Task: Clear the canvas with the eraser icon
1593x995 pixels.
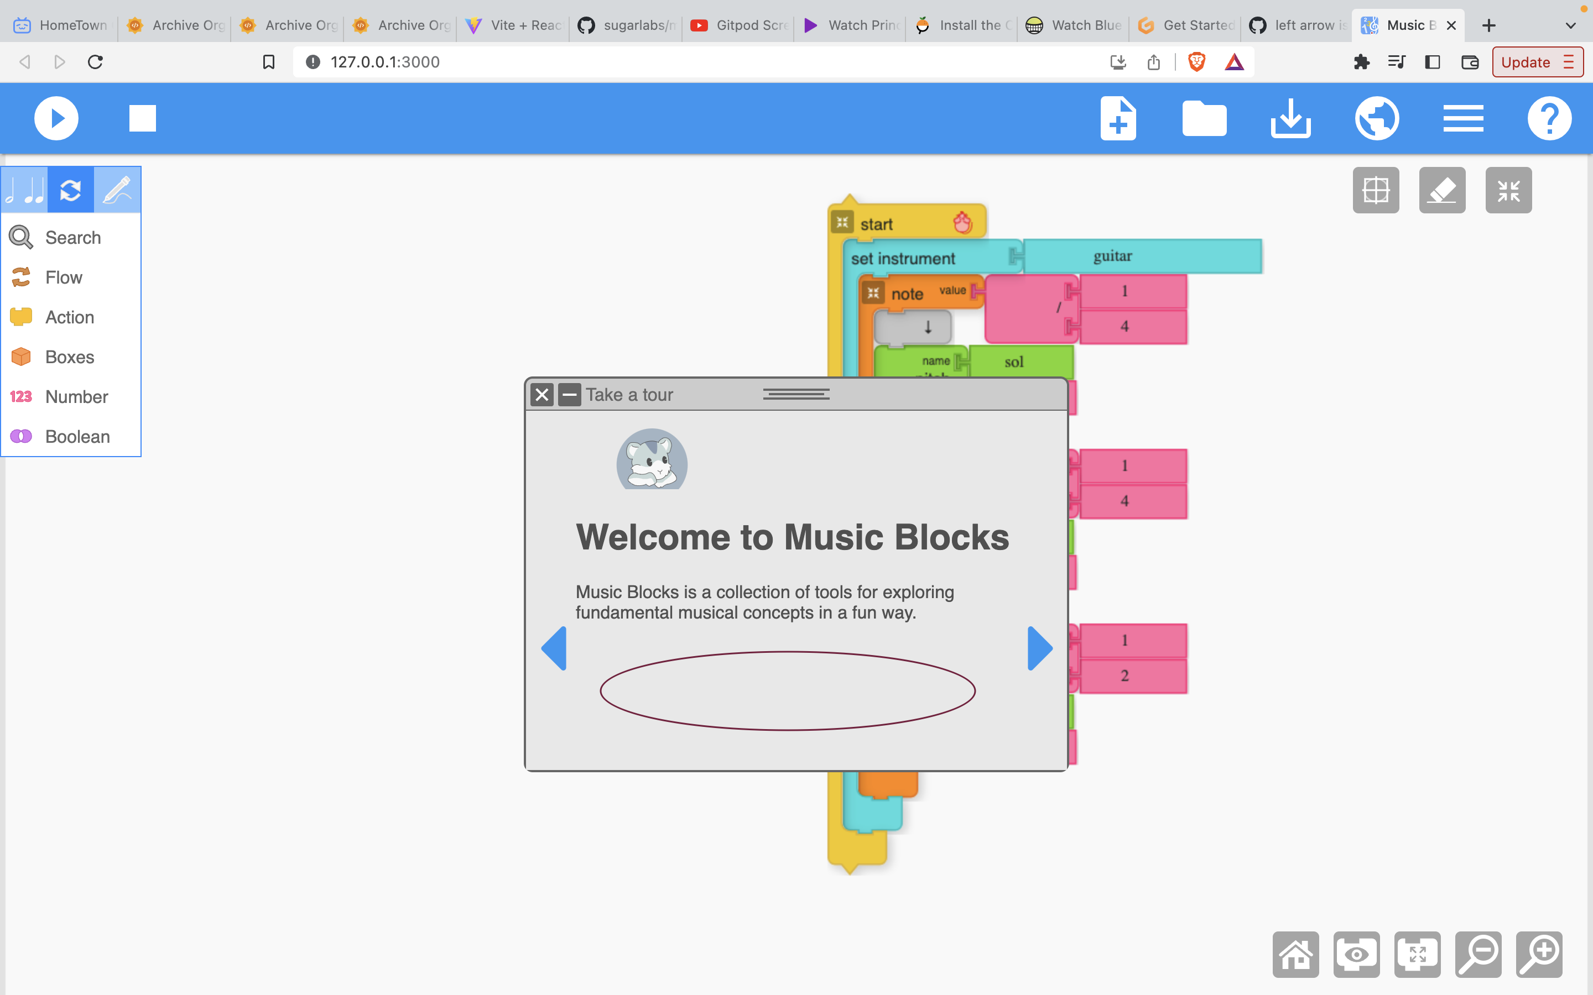Action: (1442, 190)
